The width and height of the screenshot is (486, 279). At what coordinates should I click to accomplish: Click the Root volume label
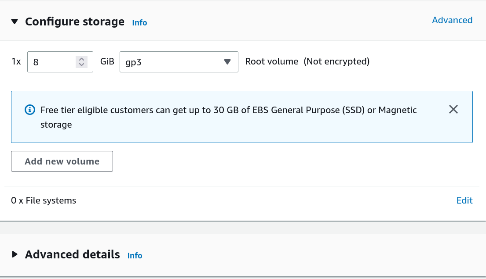coord(272,61)
